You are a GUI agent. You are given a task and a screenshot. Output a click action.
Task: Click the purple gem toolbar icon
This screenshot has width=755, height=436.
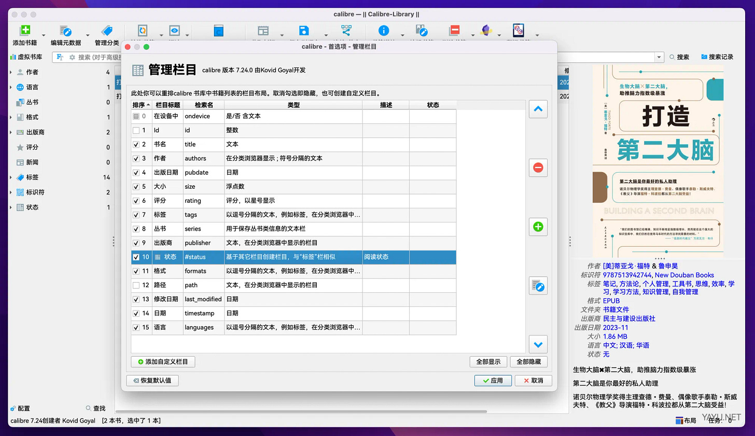(486, 31)
